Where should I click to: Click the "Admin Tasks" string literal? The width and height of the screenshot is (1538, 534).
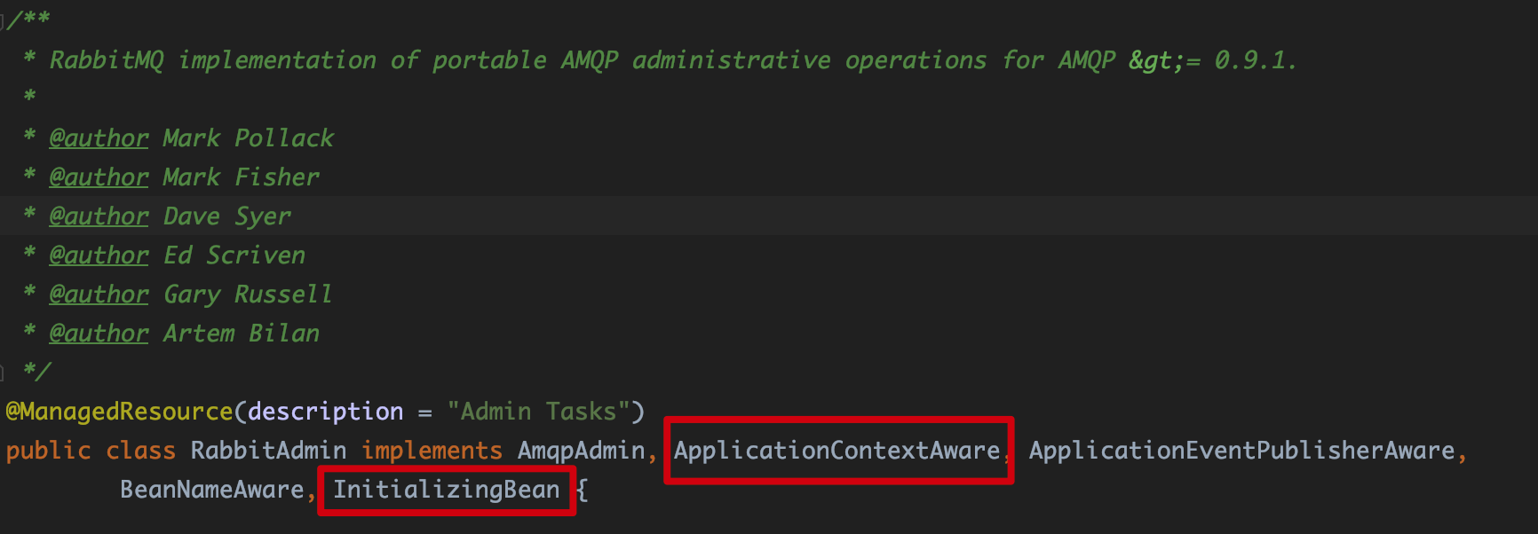click(x=538, y=412)
